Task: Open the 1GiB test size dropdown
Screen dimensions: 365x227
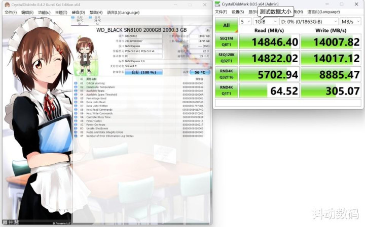Action: [x=265, y=22]
